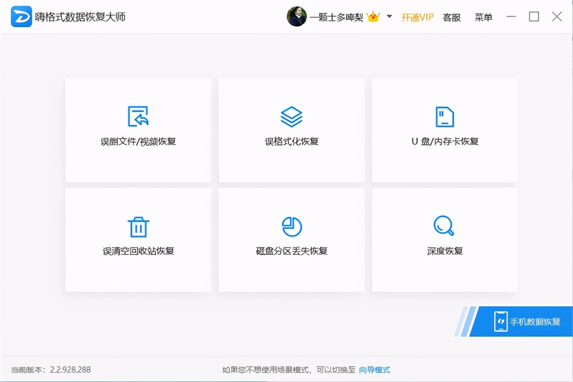
Task: Click the 开通VIP link
Action: 416,17
